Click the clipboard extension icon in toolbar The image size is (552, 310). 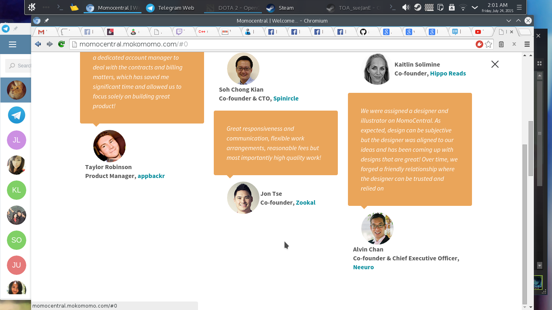coord(501,44)
